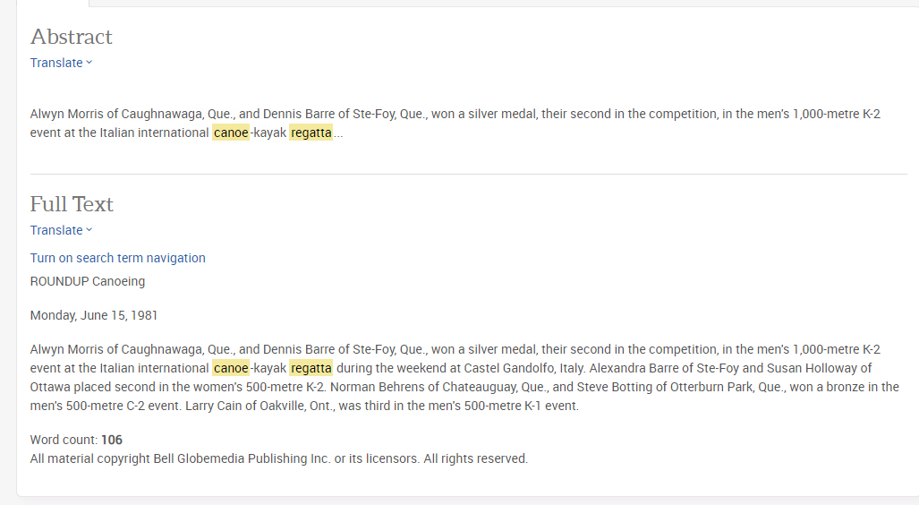This screenshot has width=919, height=505.
Task: Open the Translate link under Full Text
Action: pos(55,230)
